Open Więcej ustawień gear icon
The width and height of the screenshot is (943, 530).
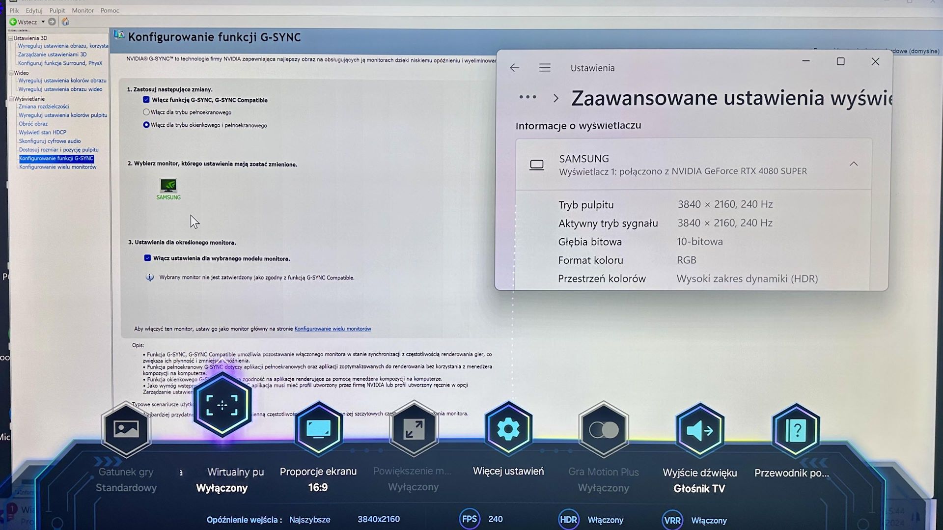click(508, 429)
